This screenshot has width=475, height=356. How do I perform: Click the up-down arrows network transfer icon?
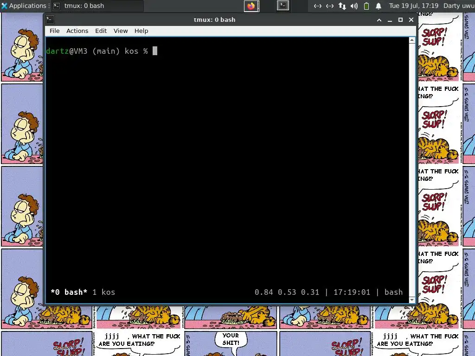tap(342, 6)
